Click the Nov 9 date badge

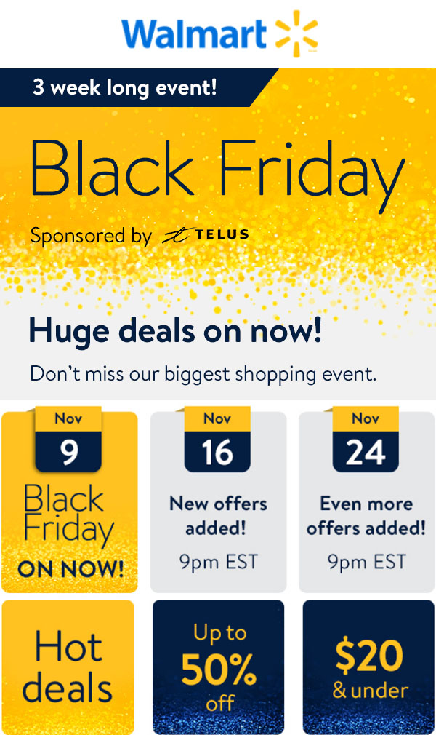69,441
